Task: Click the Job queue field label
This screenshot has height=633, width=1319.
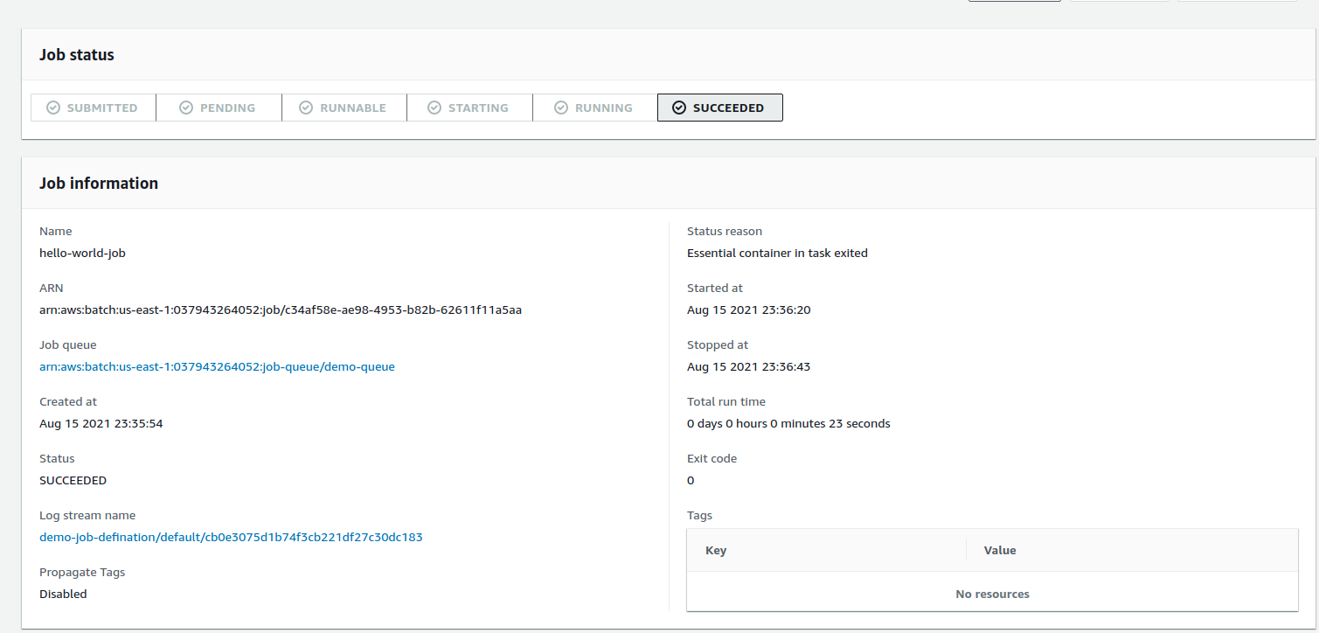Action: tap(68, 345)
